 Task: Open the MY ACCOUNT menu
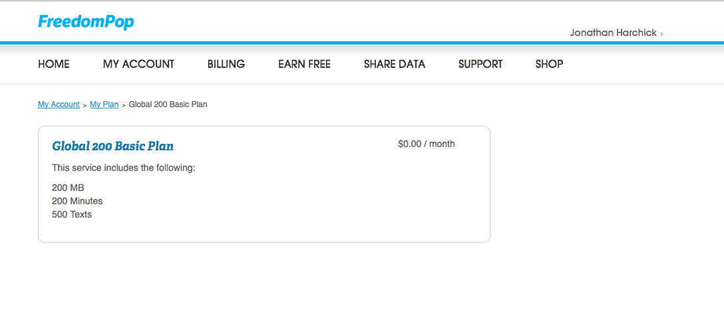pyautogui.click(x=138, y=64)
